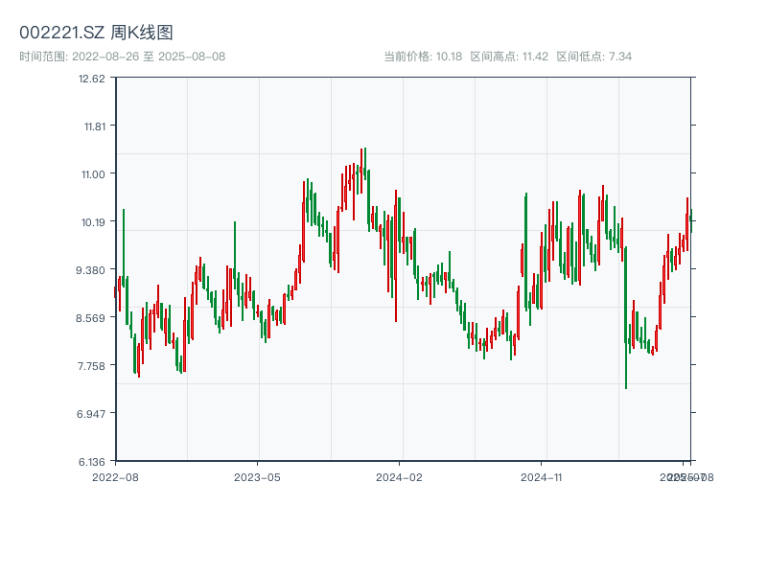Click the y-axis label 10.19
767x575 pixels.
[93, 222]
